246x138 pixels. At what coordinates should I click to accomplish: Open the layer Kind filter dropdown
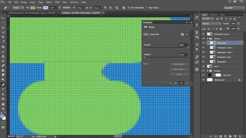click(208, 19)
